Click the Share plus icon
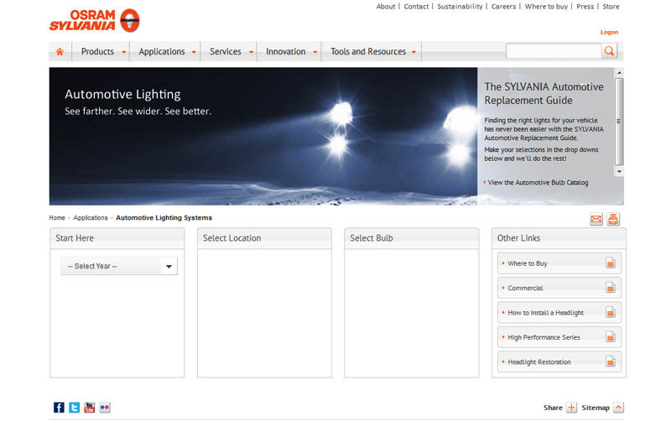The height and width of the screenshot is (421, 671). tap(572, 408)
